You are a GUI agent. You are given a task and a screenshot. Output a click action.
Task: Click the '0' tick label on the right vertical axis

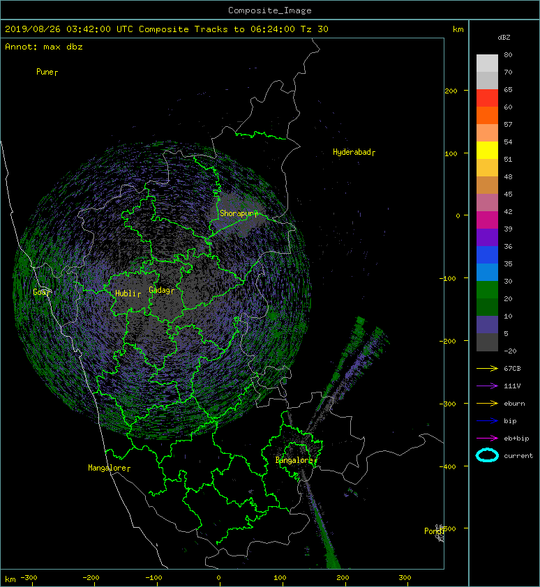[x=458, y=215]
